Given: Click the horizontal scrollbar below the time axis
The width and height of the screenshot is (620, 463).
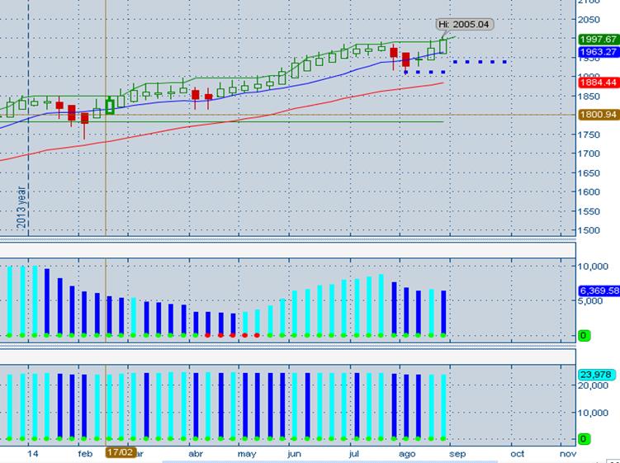Looking at the screenshot, I should coord(329,461).
